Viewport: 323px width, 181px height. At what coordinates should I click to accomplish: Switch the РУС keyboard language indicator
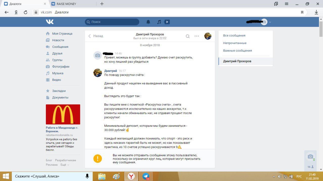click(299, 176)
